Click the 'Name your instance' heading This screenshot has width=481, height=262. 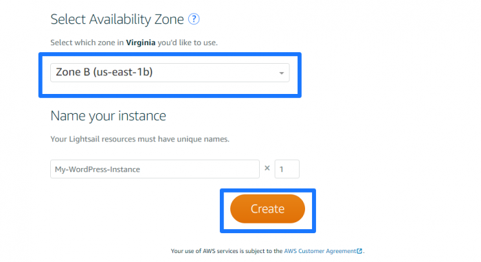click(109, 116)
